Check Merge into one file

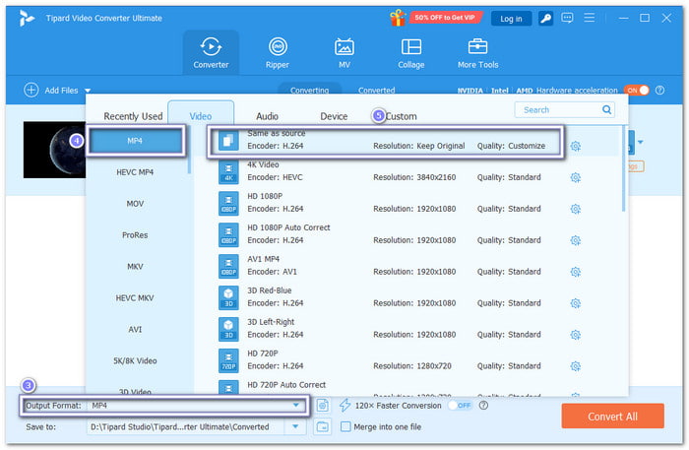tap(345, 426)
